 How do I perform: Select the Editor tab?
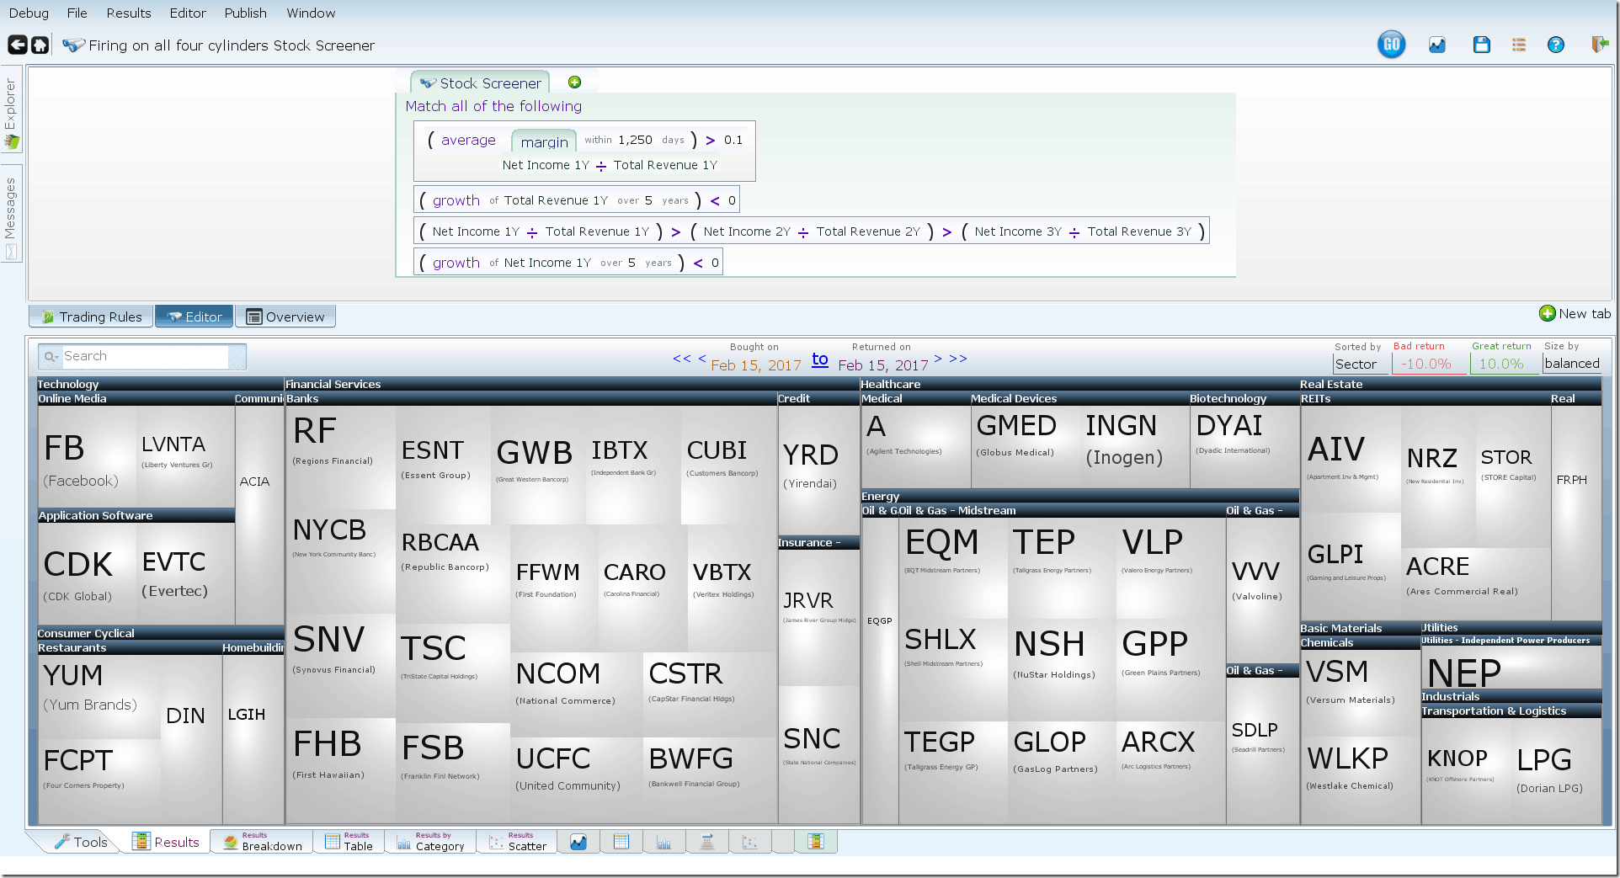(195, 317)
